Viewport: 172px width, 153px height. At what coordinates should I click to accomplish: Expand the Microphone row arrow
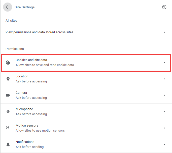164,112
